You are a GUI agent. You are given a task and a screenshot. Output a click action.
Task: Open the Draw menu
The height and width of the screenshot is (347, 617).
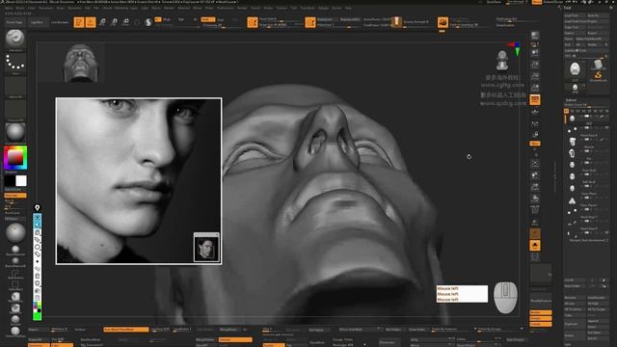(61, 8)
